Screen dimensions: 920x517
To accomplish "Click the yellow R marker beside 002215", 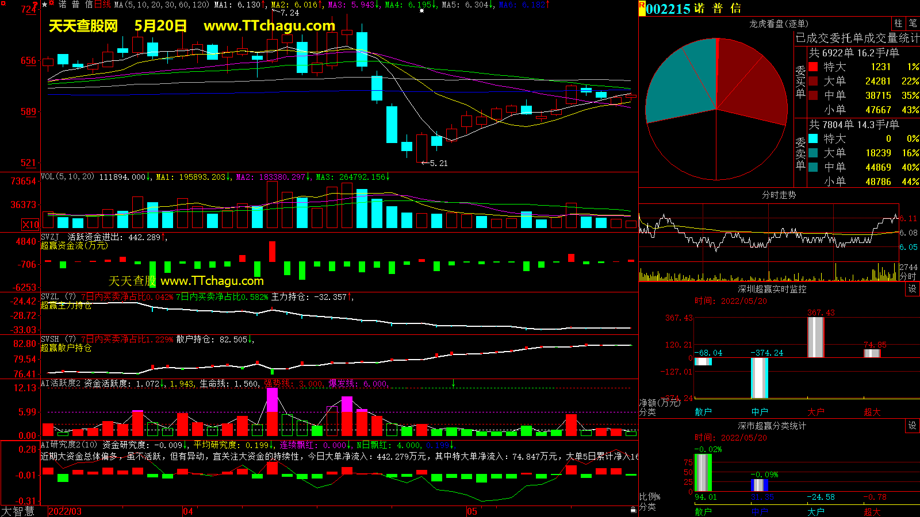I will pyautogui.click(x=642, y=7).
